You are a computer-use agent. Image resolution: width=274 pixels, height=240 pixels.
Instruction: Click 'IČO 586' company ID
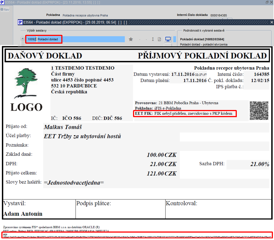pyautogui.click(x=72, y=118)
